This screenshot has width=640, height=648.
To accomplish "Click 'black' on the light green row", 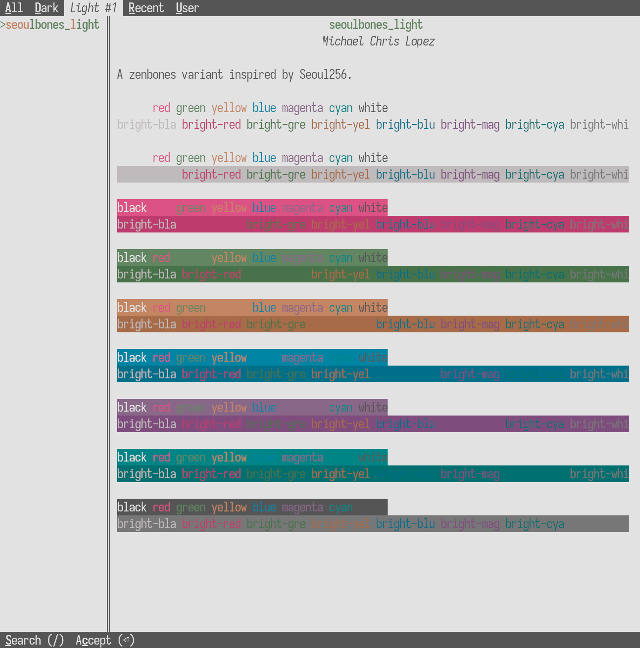I will [132, 257].
